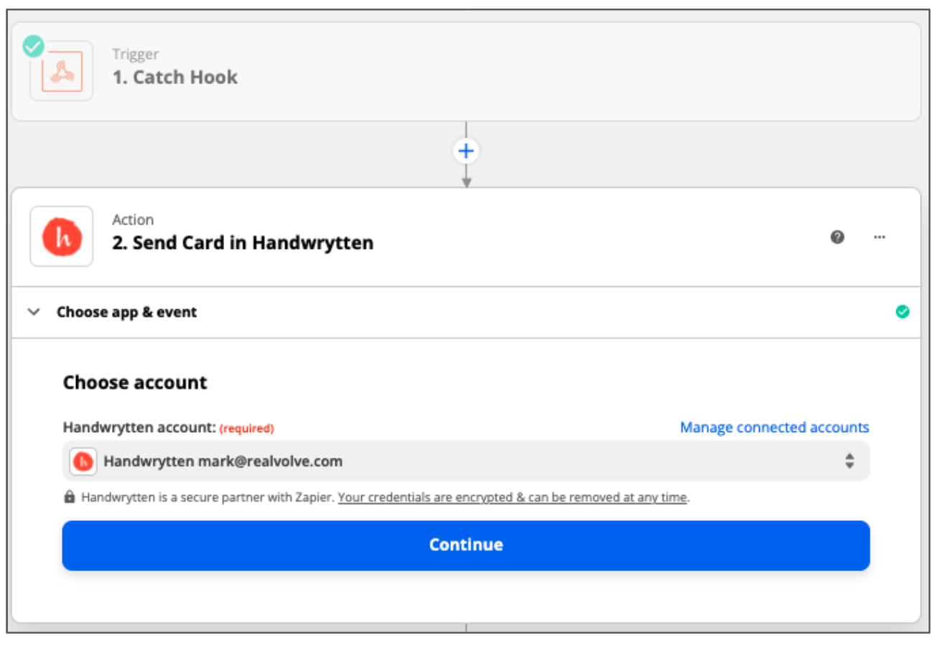Click the blue Continue button
This screenshot has height=653, width=948.
(x=466, y=545)
